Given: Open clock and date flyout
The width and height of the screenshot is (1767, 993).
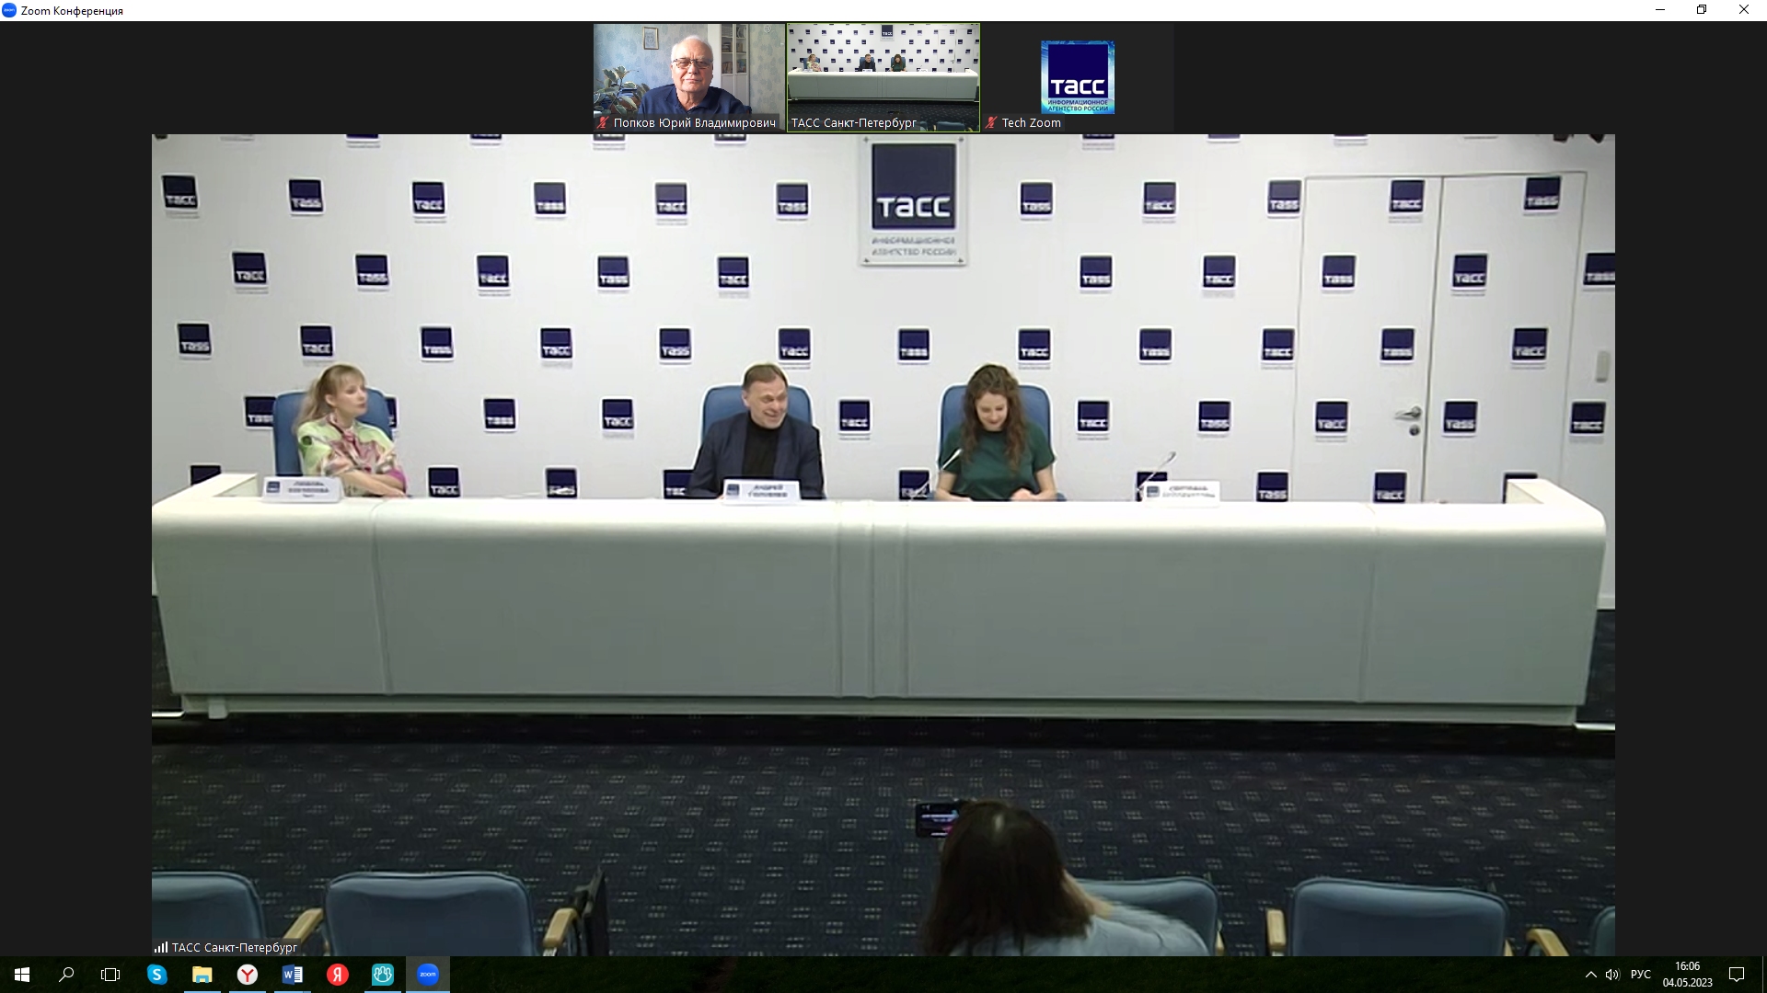Looking at the screenshot, I should coord(1687,975).
